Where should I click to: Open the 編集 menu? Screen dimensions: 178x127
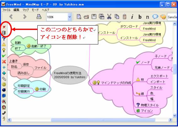click(x=16, y=10)
